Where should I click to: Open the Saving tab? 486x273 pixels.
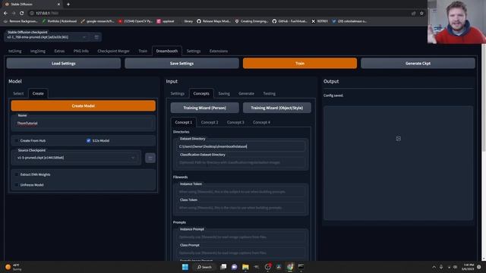[x=224, y=93]
